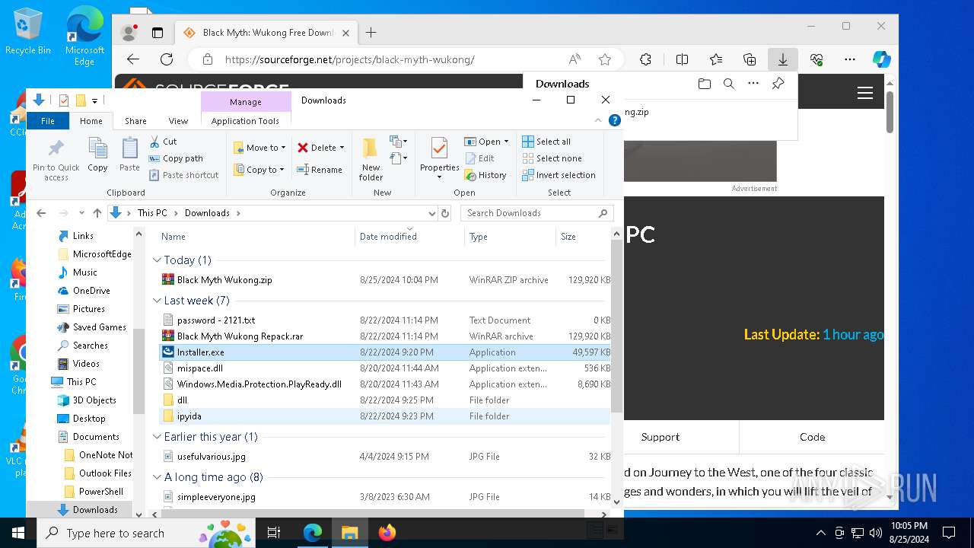This screenshot has height=548, width=974.
Task: Open Edge Downloads toolbar icon
Action: tap(783, 59)
